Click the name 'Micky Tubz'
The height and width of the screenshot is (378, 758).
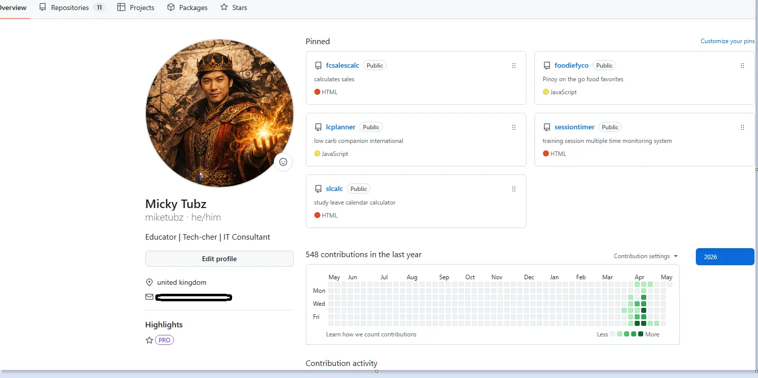[176, 204]
